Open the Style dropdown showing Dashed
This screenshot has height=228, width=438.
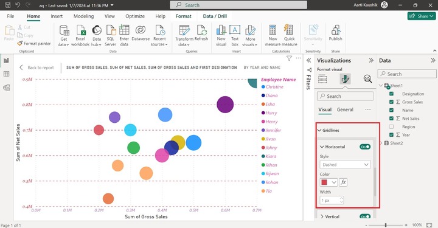346,165
